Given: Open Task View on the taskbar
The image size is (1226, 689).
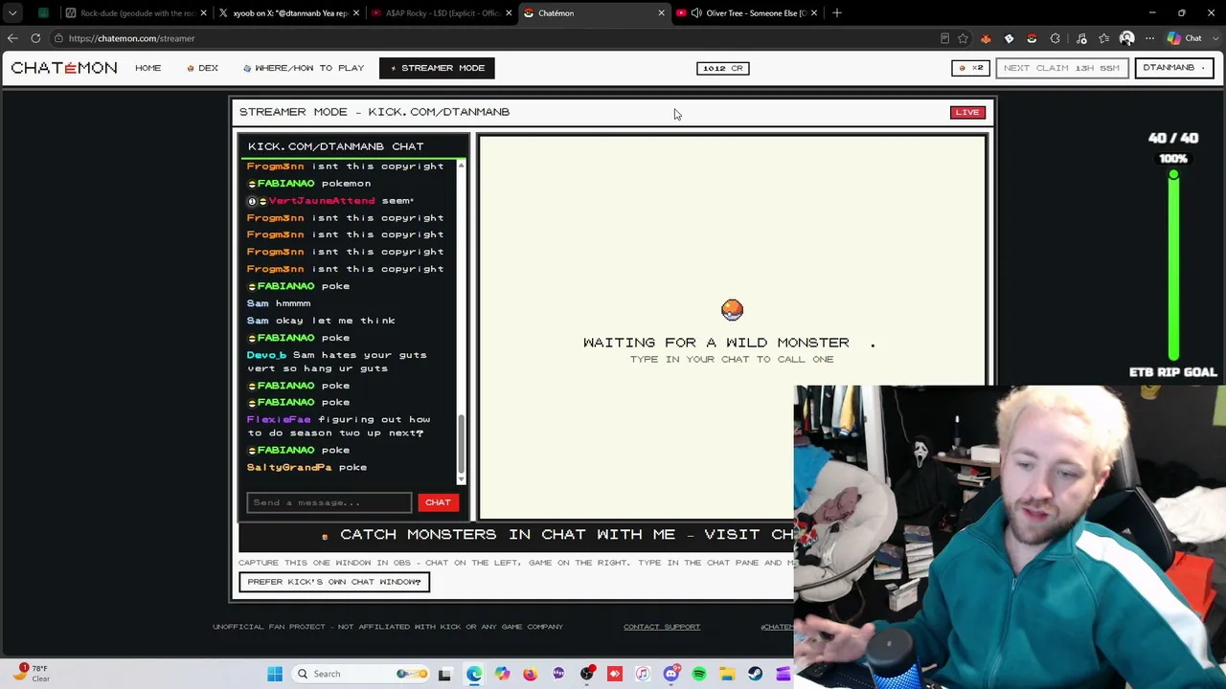Looking at the screenshot, I should [444, 674].
